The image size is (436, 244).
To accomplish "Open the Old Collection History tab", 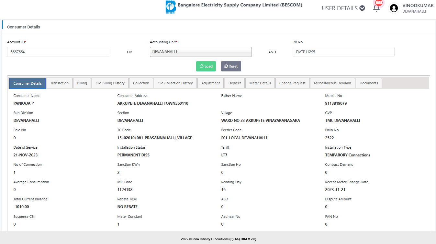I will coord(175,83).
